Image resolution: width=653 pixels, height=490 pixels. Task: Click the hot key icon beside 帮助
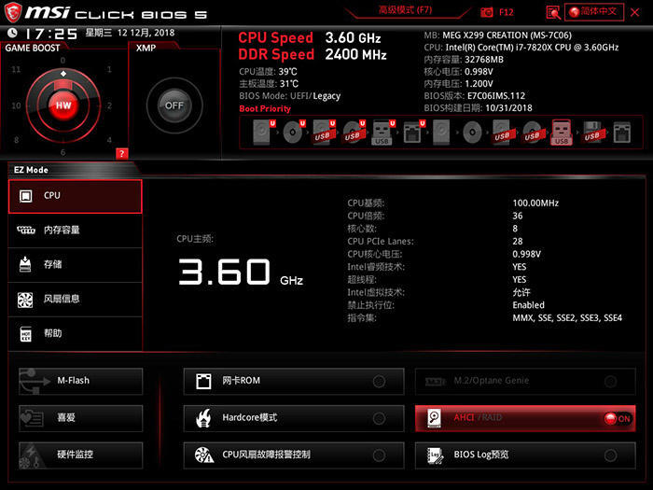(26, 334)
